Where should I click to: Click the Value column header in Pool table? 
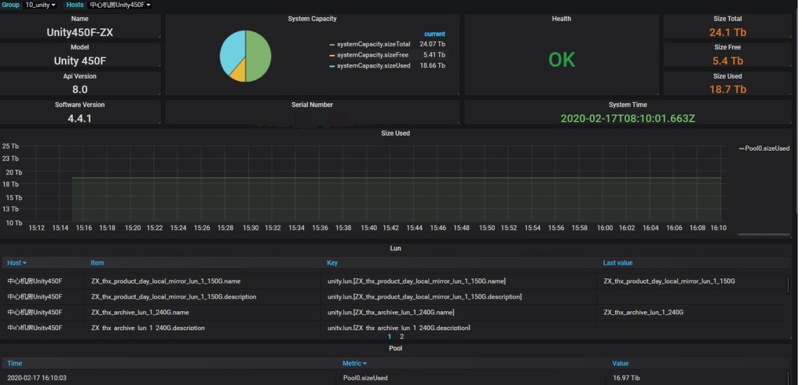[620, 363]
